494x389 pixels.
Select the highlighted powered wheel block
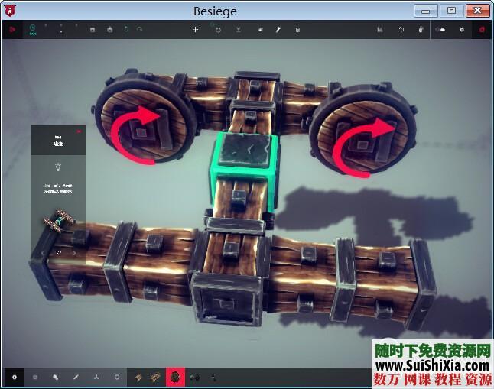(175, 377)
